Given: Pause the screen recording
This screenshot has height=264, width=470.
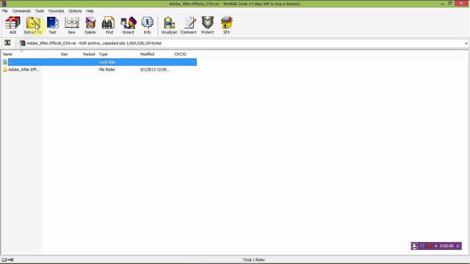Looking at the screenshot, I should pos(422,246).
